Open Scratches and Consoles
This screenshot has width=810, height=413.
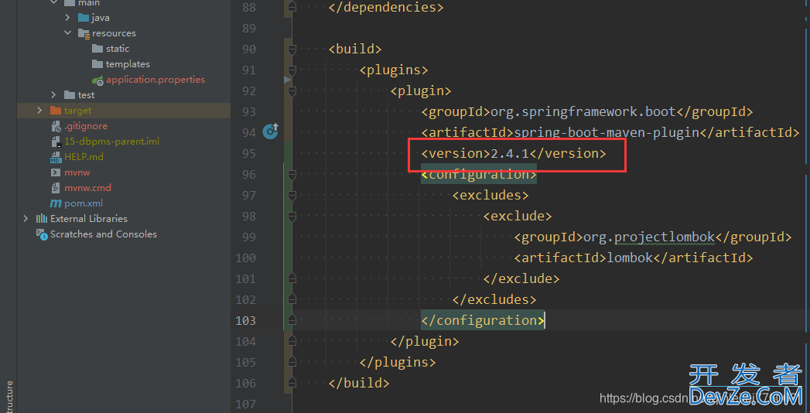point(104,234)
